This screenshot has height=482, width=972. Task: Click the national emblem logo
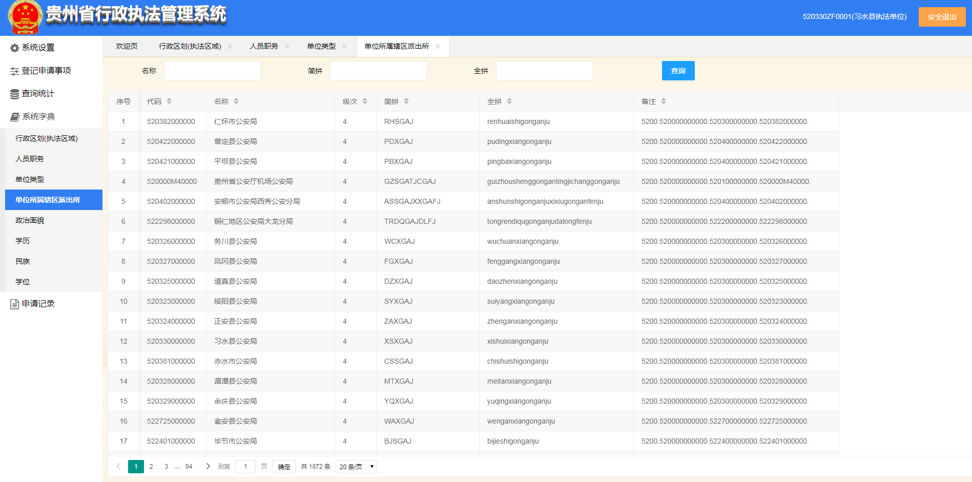pos(25,17)
